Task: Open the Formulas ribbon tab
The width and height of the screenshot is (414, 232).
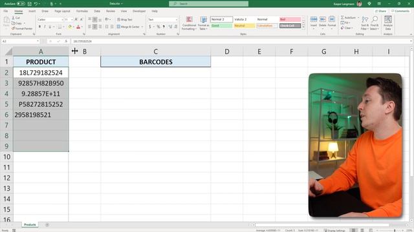Action: tap(82, 11)
